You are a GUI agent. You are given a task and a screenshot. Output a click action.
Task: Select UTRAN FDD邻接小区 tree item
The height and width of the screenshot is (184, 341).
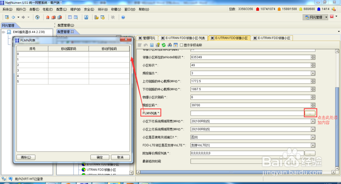click(x=101, y=170)
